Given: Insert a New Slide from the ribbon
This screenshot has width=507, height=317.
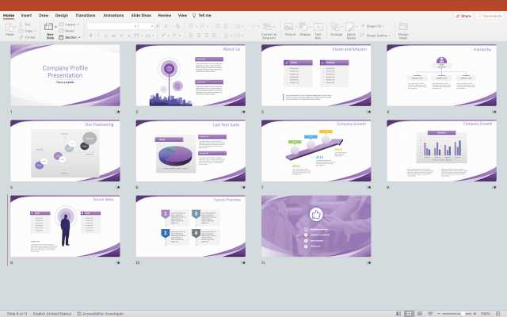Looking at the screenshot, I should [50, 29].
